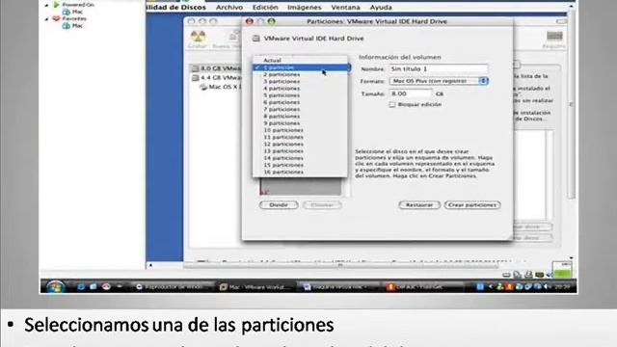Click the Favorites heart icon

coord(56,18)
